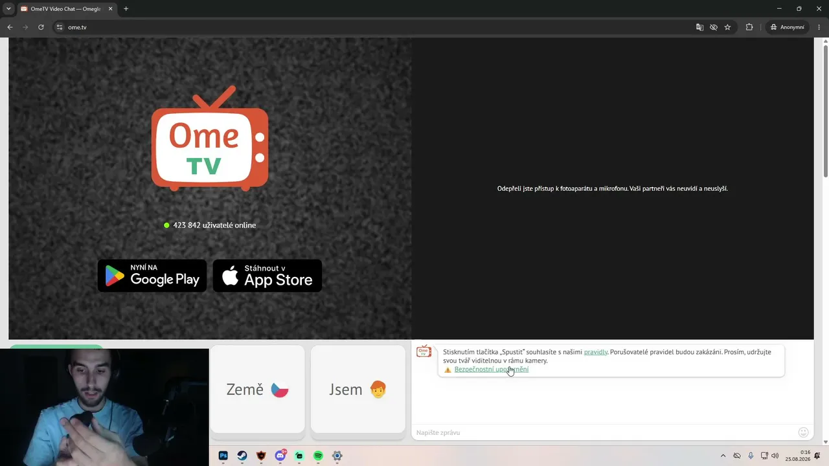Click the OmeTV avatar in the chat
This screenshot has width=829, height=466.
424,351
